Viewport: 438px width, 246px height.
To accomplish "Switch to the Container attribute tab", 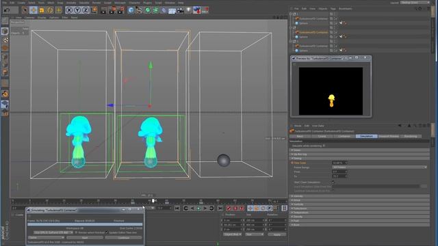I will [344, 137].
